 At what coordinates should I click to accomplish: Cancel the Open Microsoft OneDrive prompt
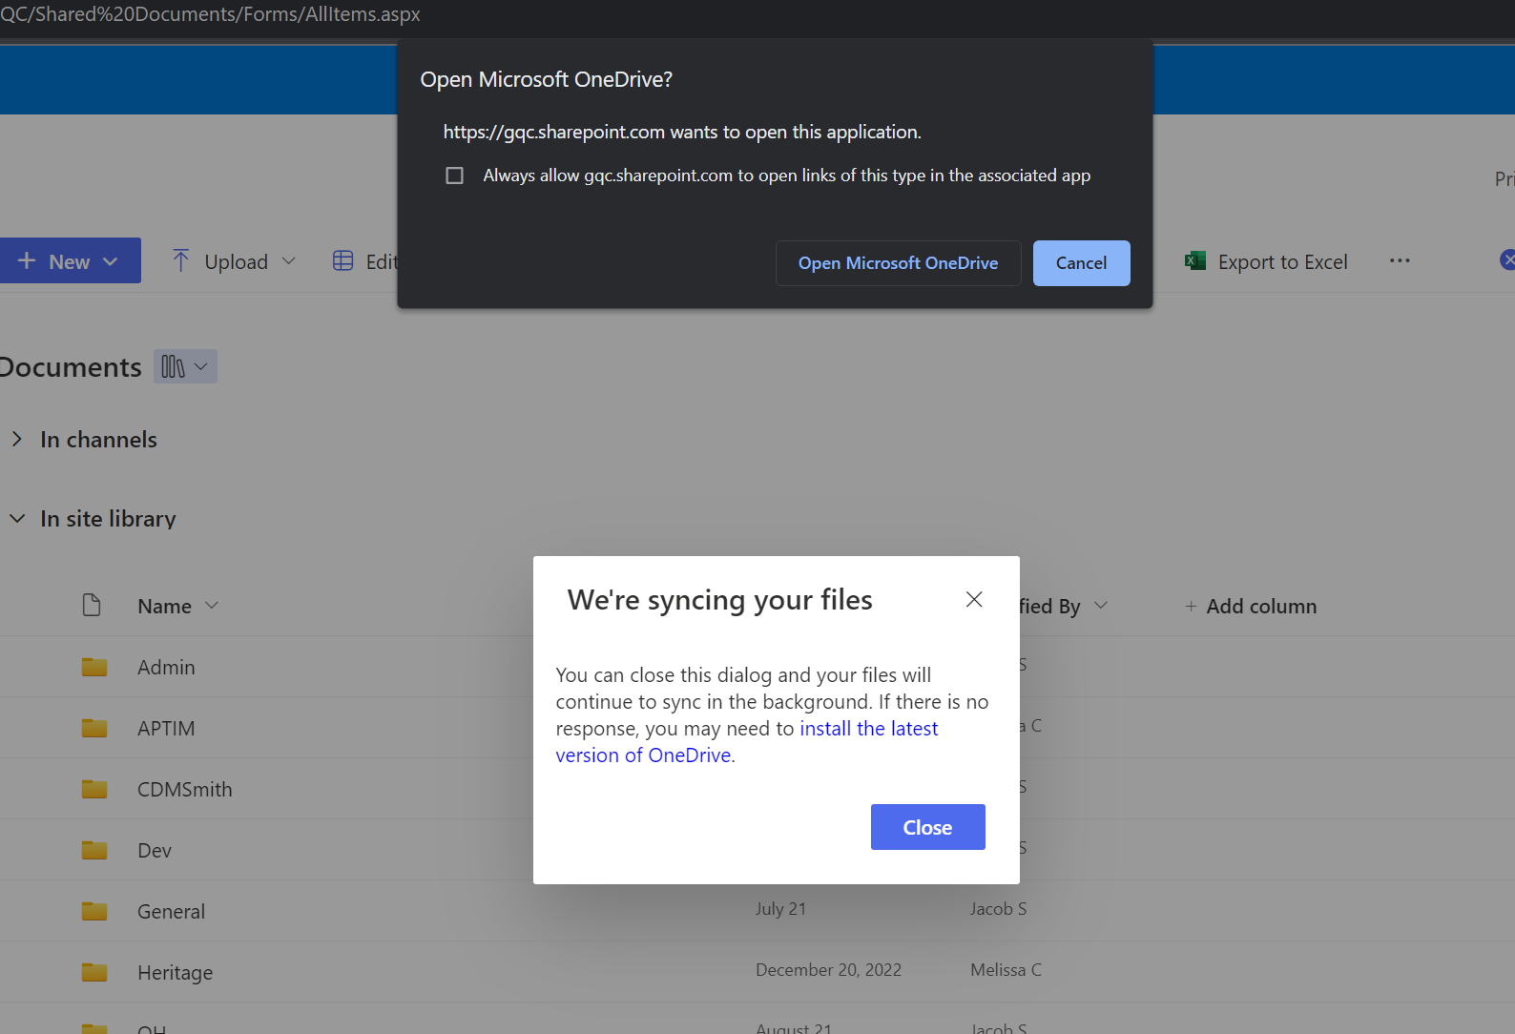(1081, 263)
